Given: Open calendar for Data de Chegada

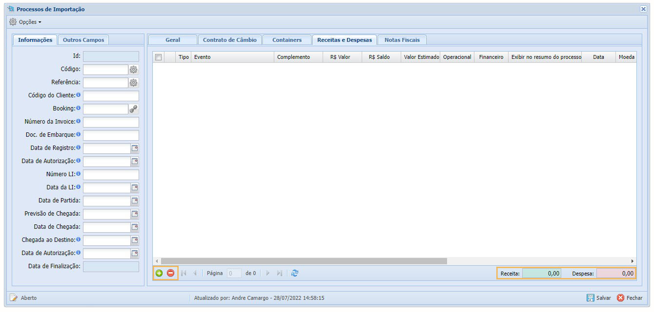Looking at the screenshot, I should click(x=135, y=227).
